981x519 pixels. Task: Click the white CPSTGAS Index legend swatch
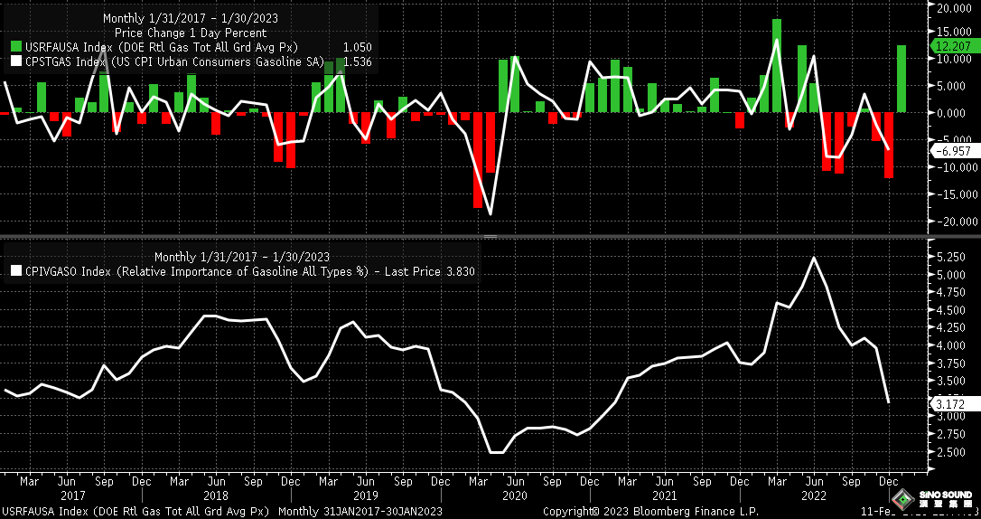point(15,62)
